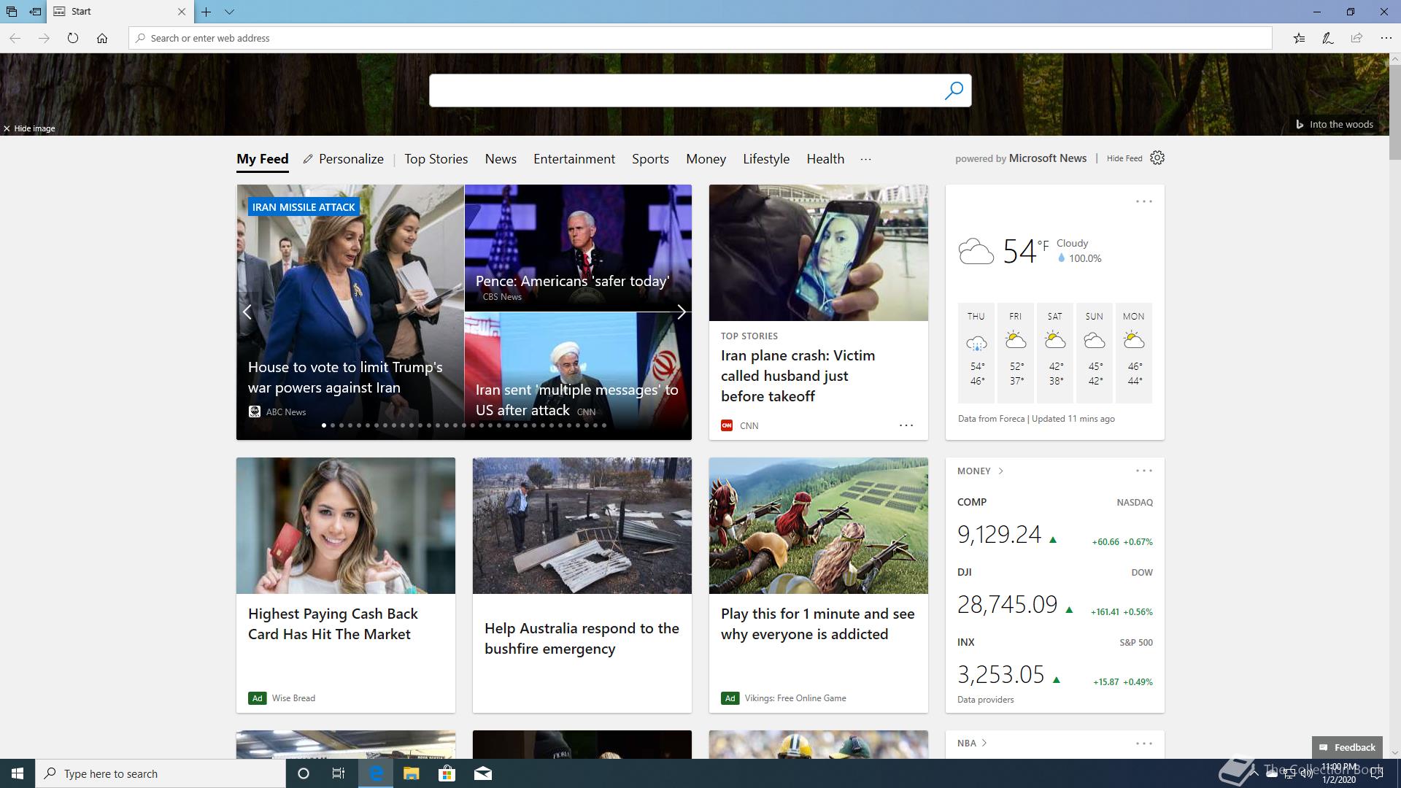Screen dimensions: 1401x788
Task: Open Microsoft Store from taskbar
Action: [447, 773]
